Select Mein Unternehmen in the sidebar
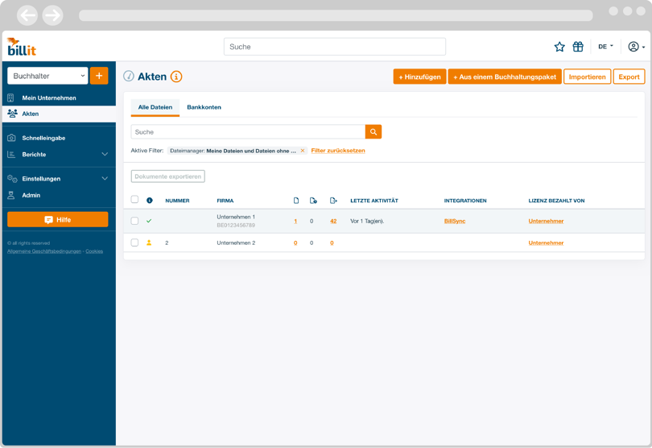The height and width of the screenshot is (448, 652). (49, 98)
